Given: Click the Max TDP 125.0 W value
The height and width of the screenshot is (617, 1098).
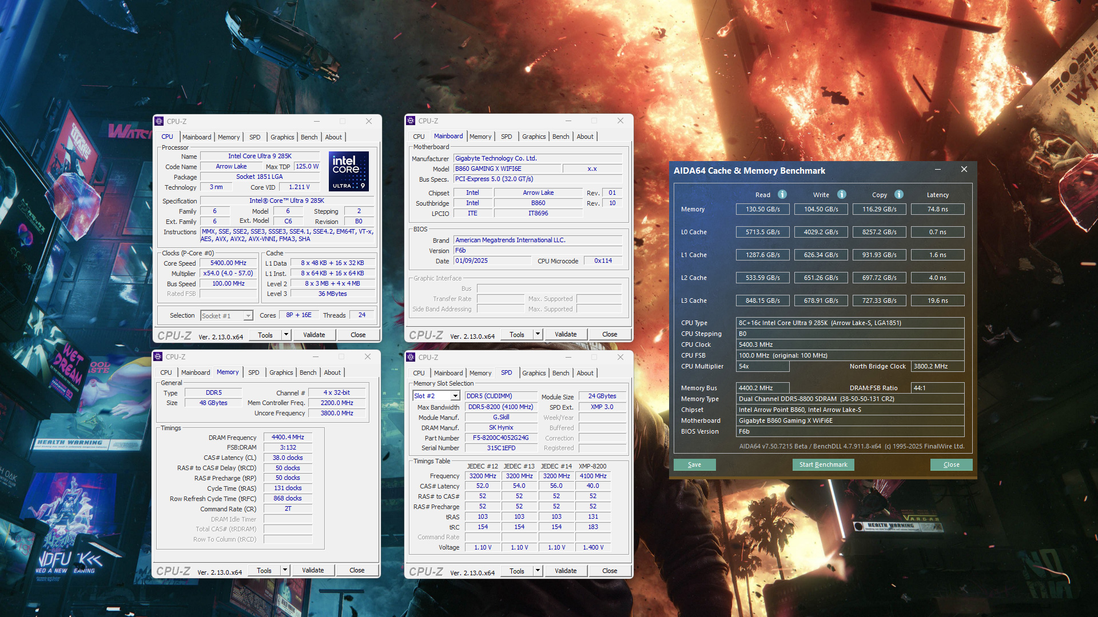Looking at the screenshot, I should pyautogui.click(x=307, y=166).
